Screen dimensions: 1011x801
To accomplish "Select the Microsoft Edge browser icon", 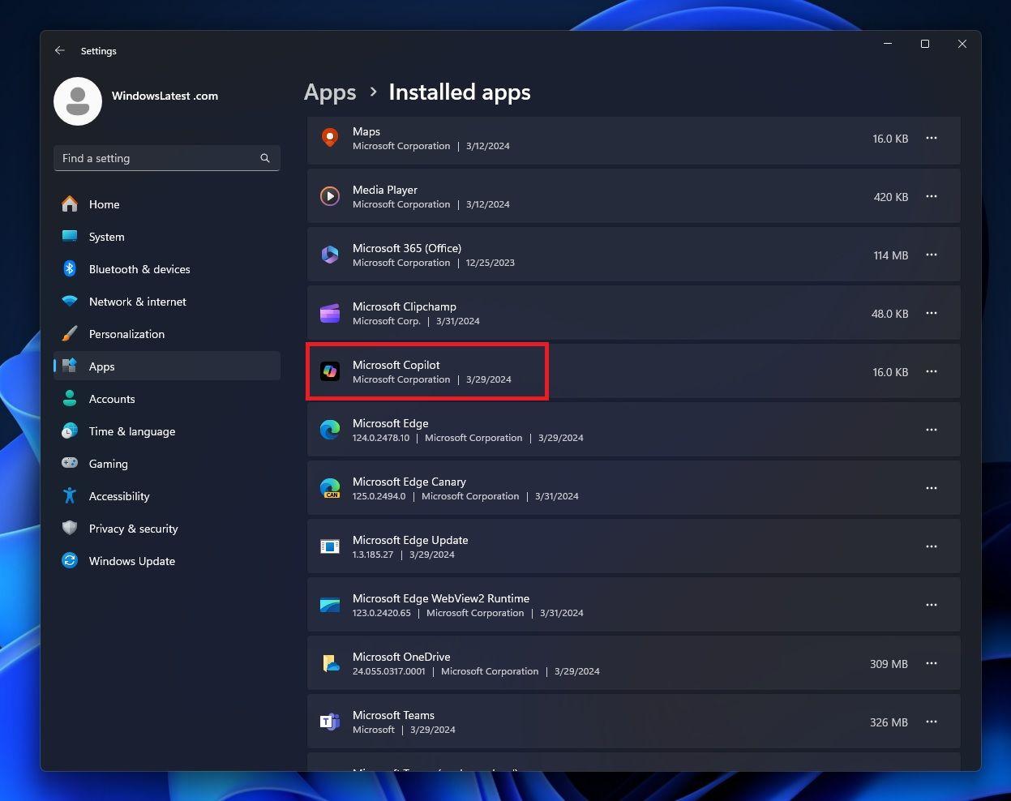I will click(329, 430).
